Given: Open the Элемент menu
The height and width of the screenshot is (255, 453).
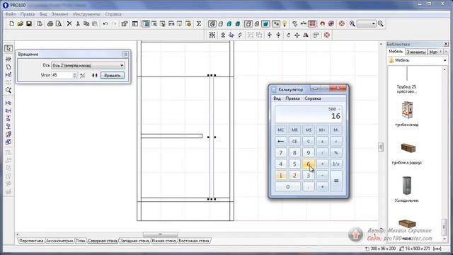Looking at the screenshot, I should coord(59,14).
